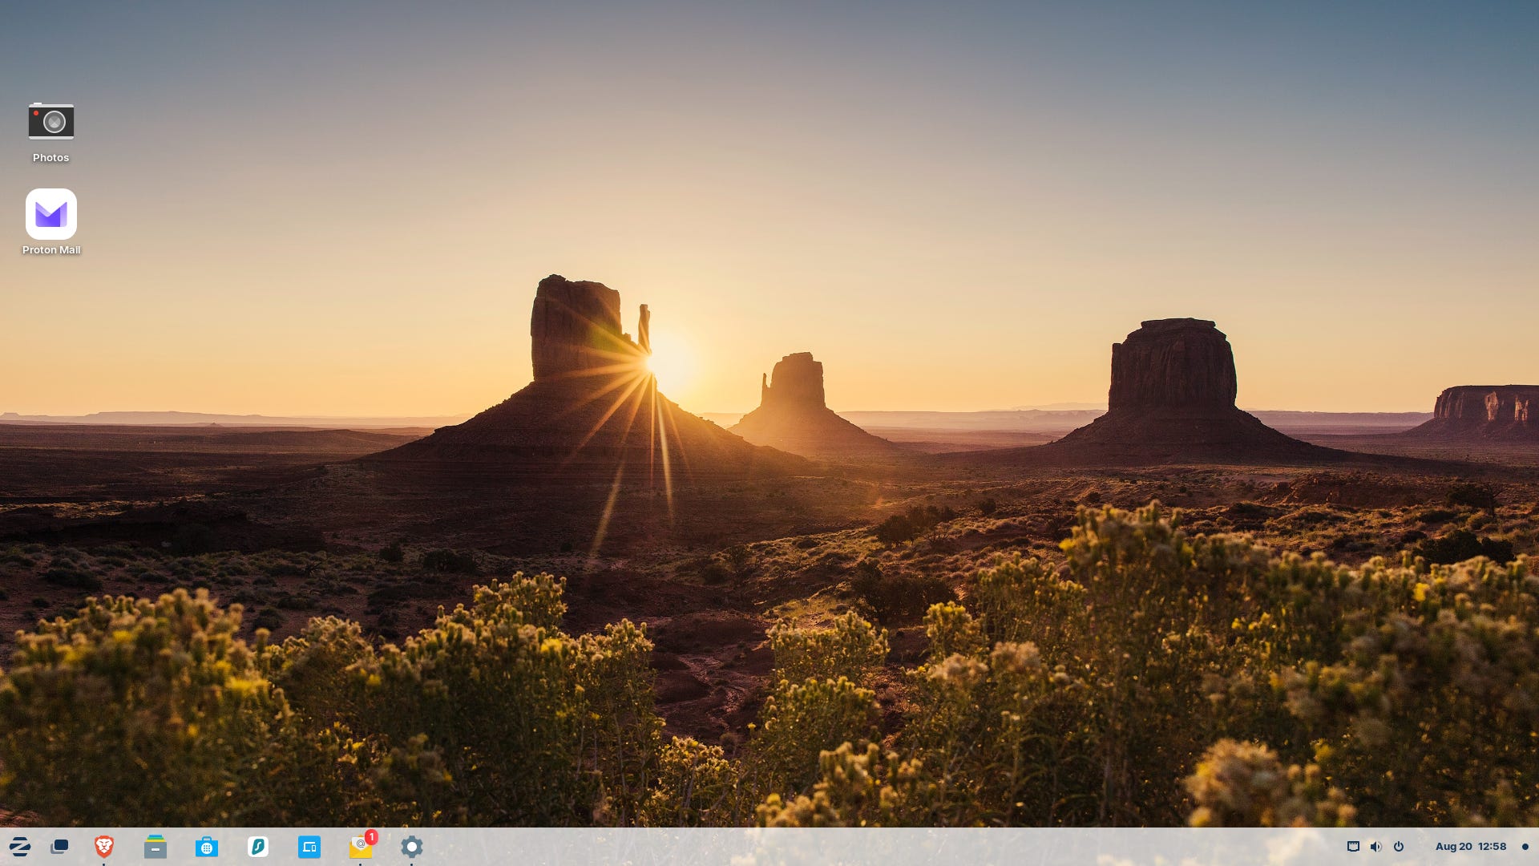
Task: Open Zorin Connect devices app
Action: [309, 846]
